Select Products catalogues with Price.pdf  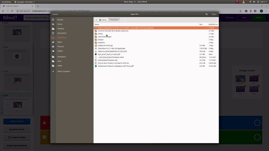point(156,66)
